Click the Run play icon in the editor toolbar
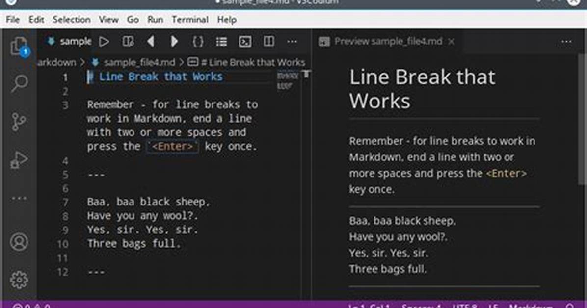This screenshot has height=308, width=587. point(104,42)
